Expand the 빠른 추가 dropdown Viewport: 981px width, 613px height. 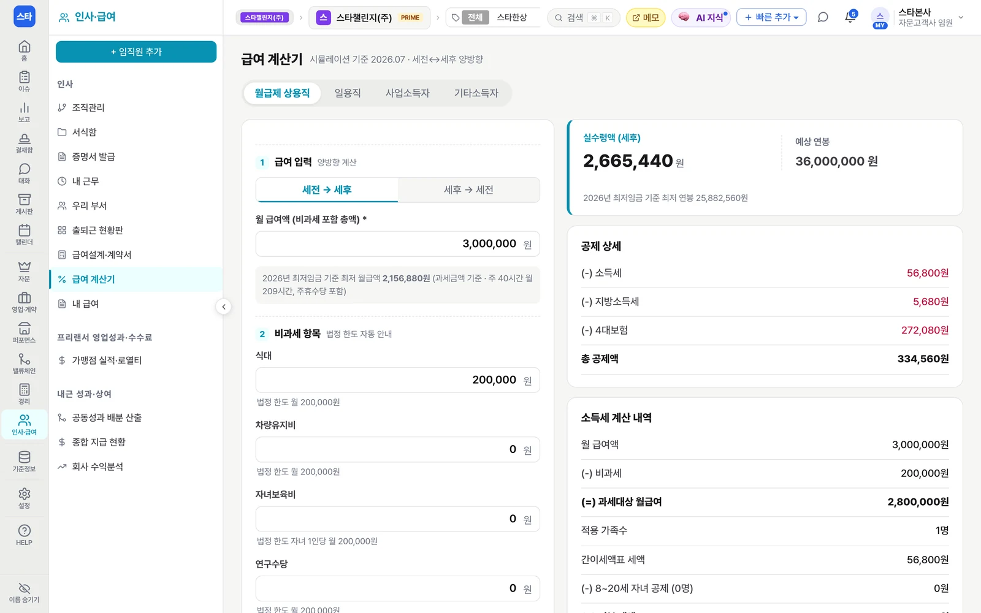(x=771, y=17)
